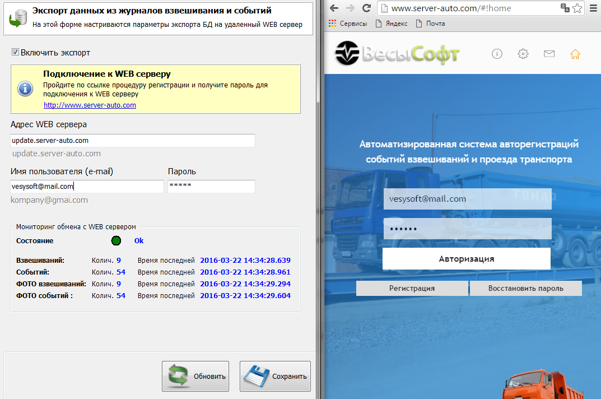Open the Сервисы apps bookmark
601x399 pixels.
(348, 24)
